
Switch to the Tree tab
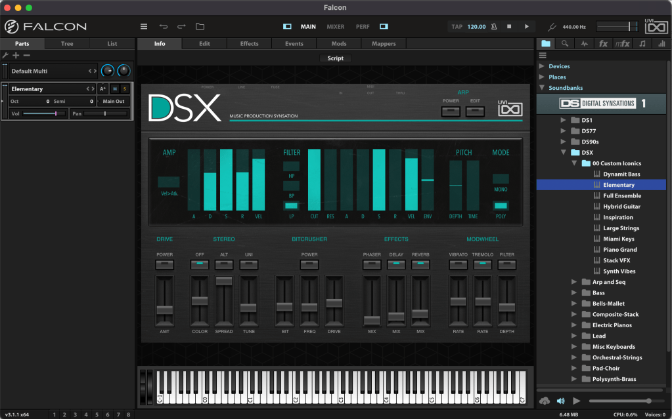pos(67,44)
